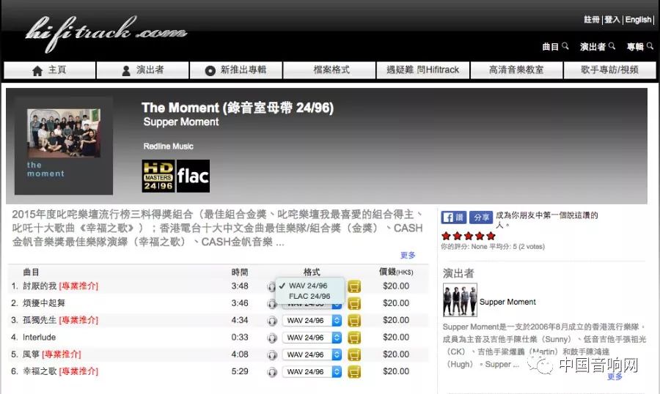
Task: Click the search icon beside 專輯
Action: coord(650,46)
